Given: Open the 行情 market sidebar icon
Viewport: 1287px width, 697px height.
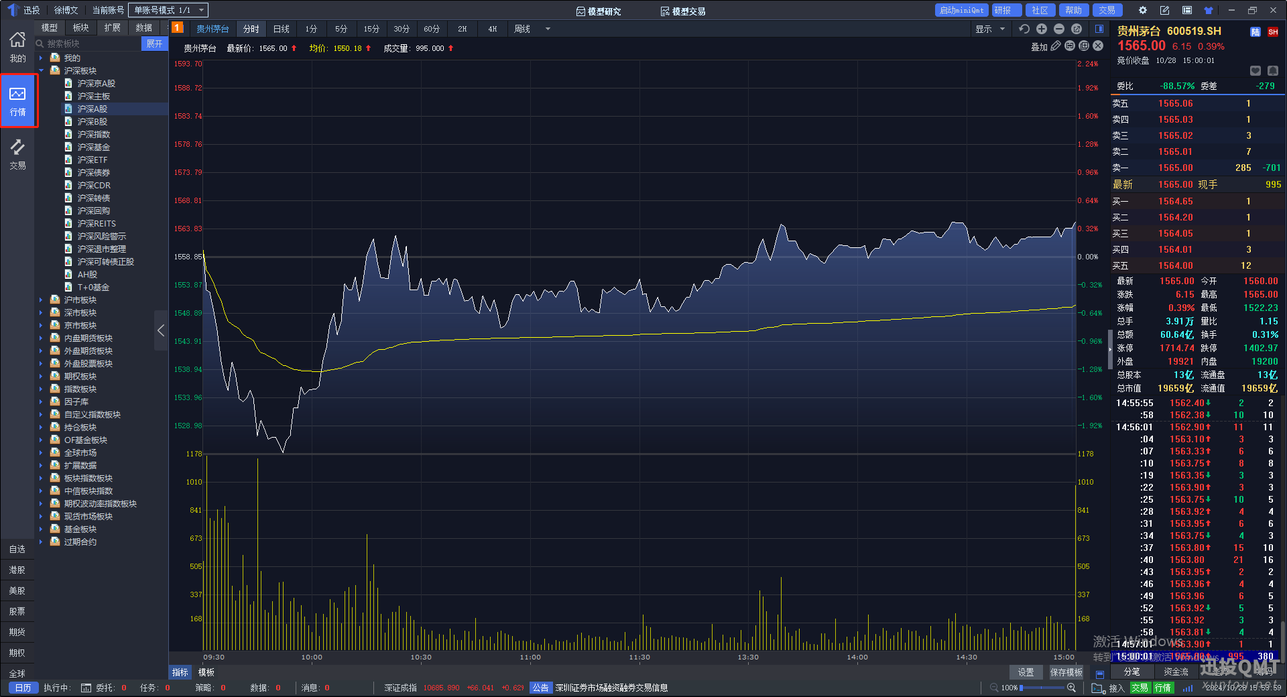Looking at the screenshot, I should coord(18,101).
